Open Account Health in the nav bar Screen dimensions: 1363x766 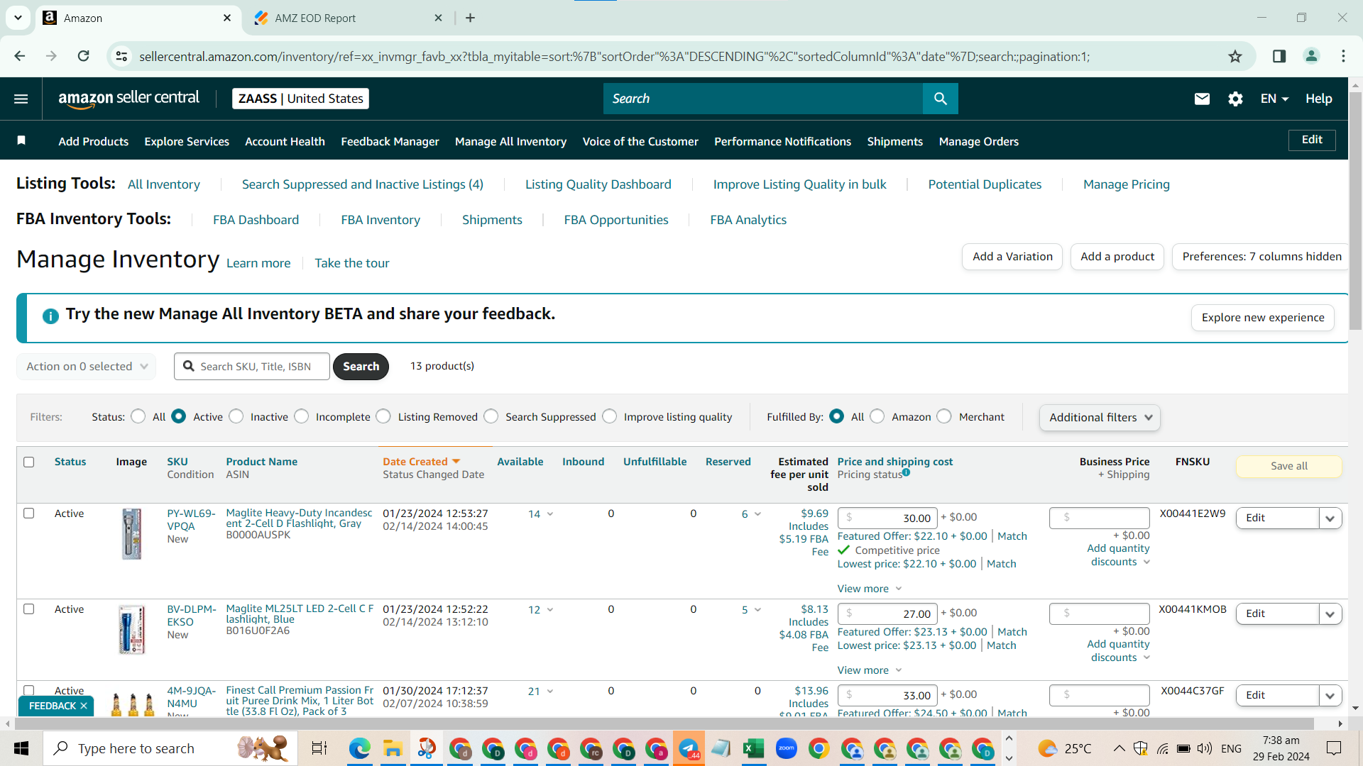285,141
